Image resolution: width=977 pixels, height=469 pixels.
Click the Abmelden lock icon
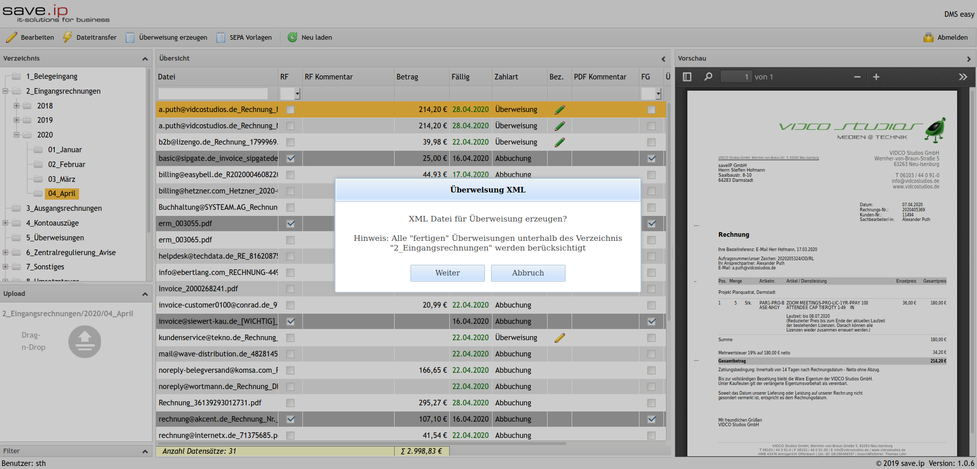929,37
